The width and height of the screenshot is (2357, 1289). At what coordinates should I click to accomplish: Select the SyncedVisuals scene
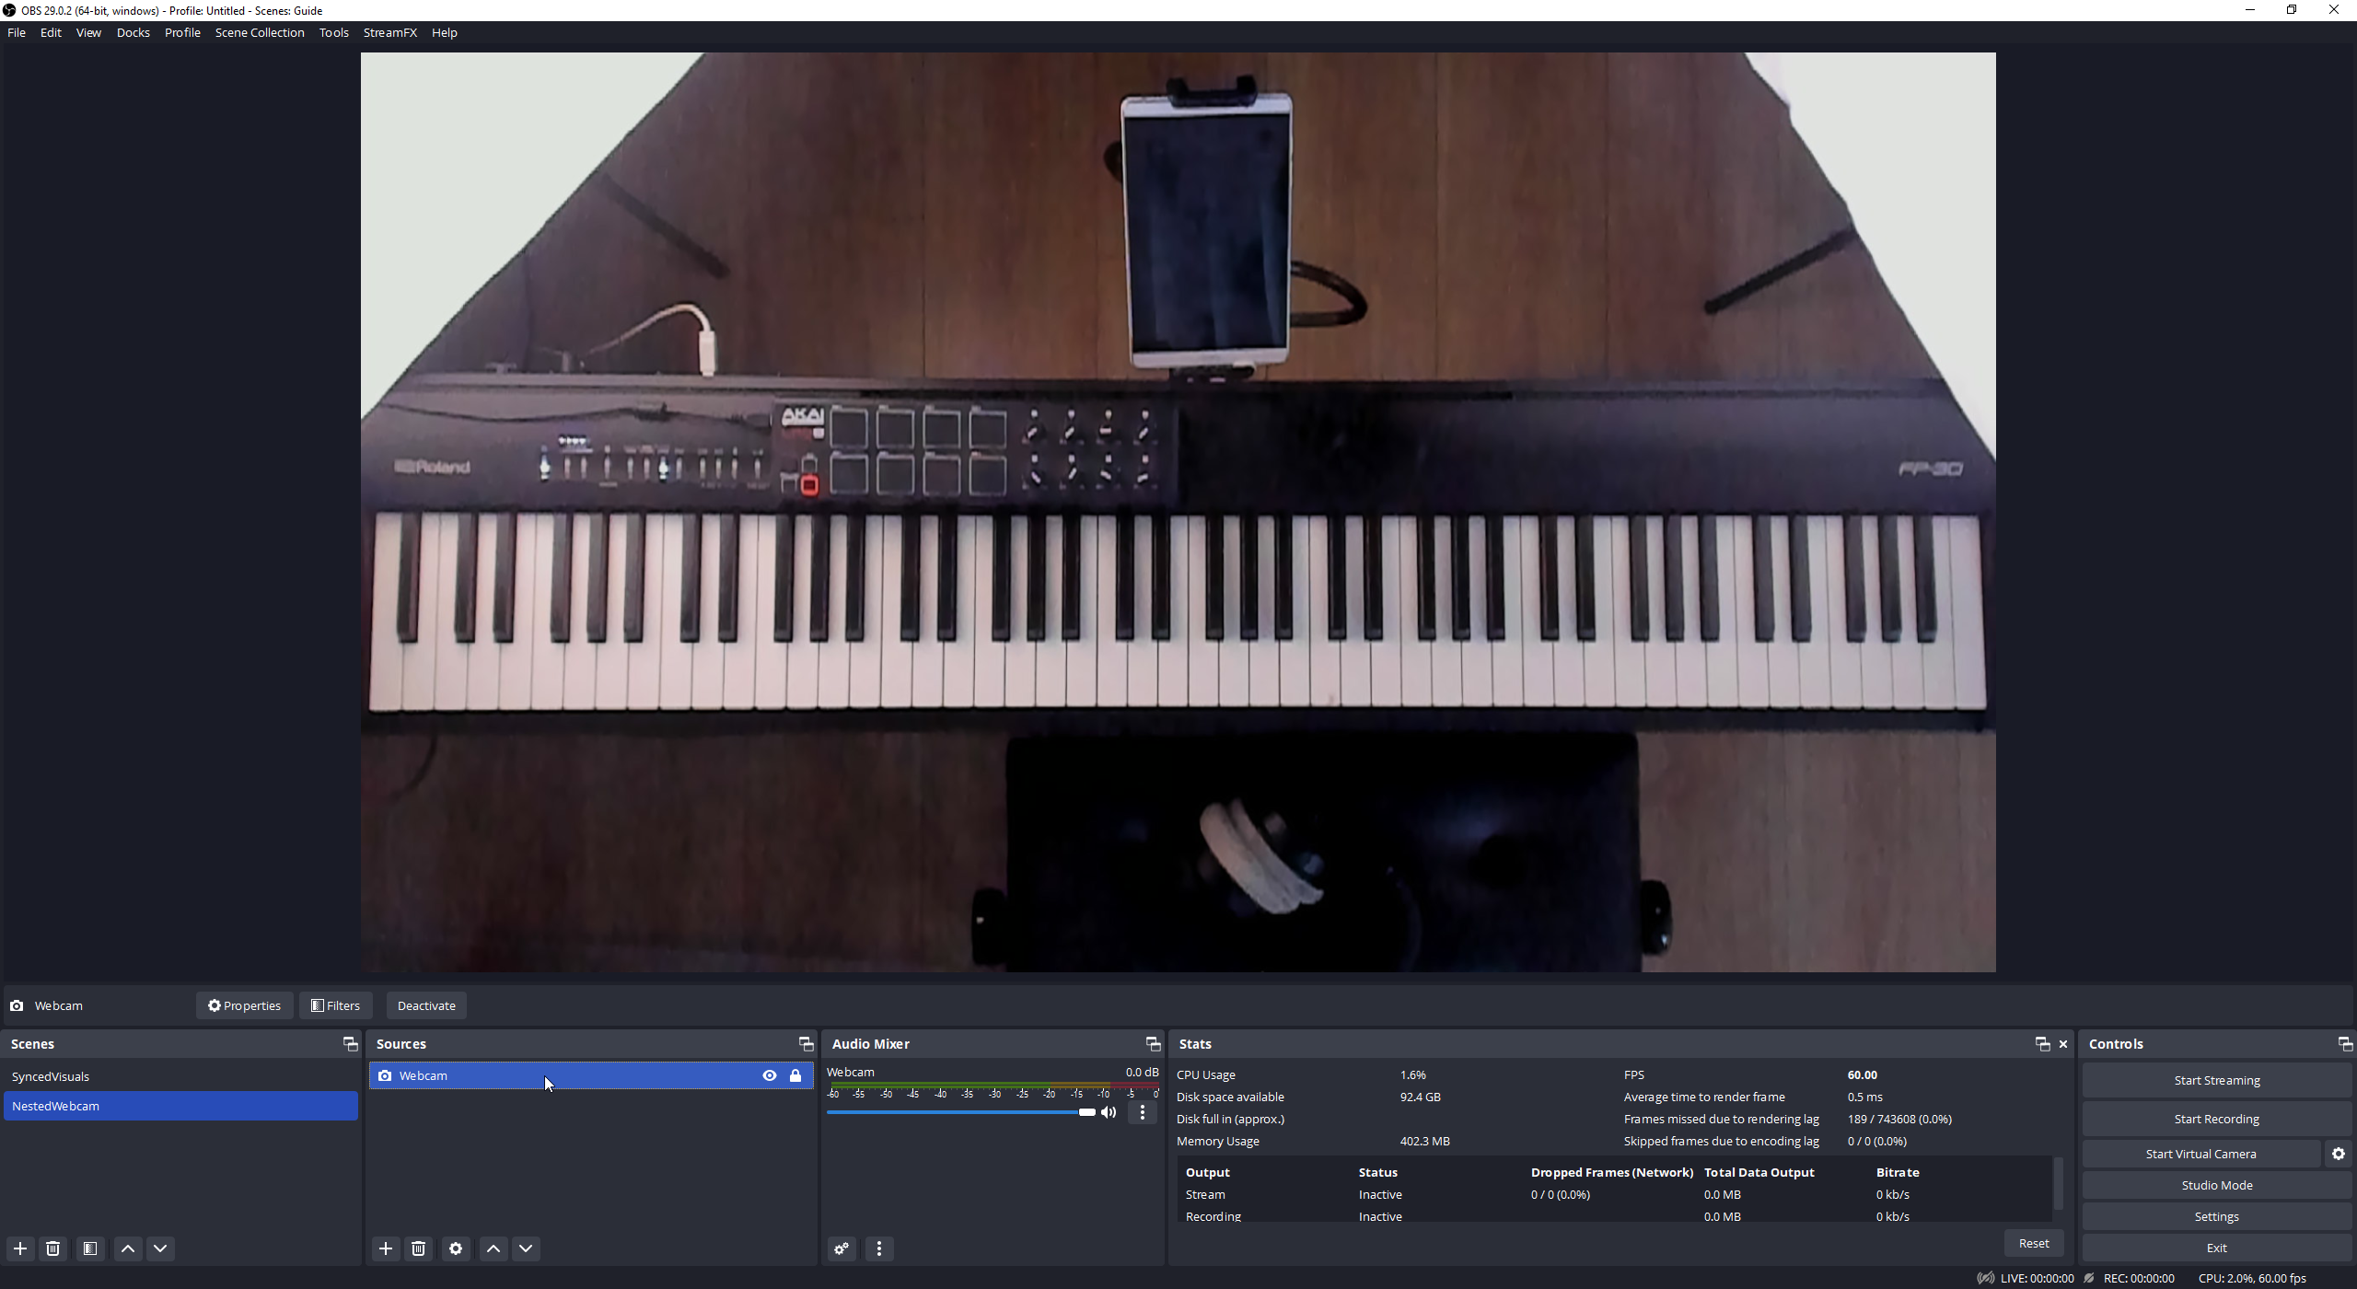point(51,1076)
